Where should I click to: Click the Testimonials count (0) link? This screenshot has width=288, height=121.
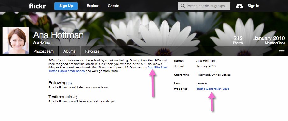(75, 97)
